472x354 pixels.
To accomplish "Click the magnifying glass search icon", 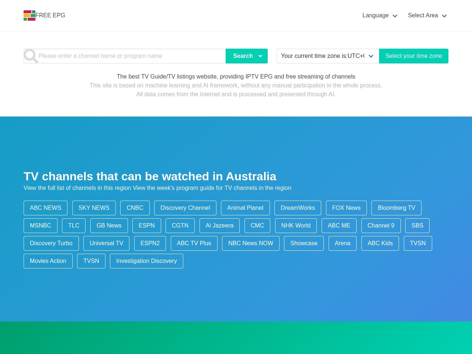I will tap(31, 56).
